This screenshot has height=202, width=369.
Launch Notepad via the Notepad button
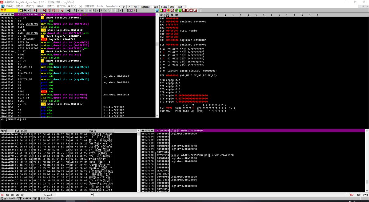coord(145,7)
